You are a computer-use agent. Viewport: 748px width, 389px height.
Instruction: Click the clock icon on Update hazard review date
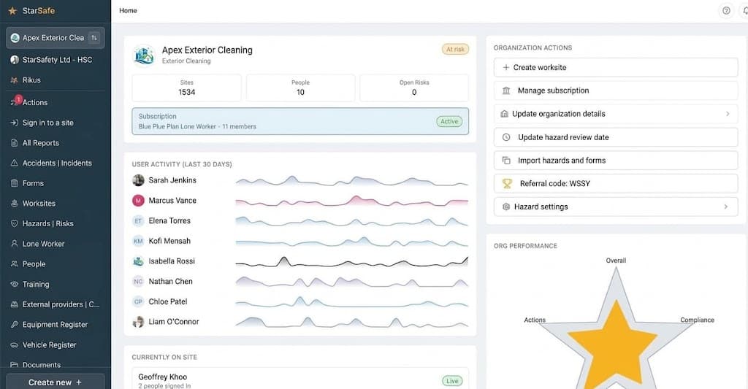point(506,137)
